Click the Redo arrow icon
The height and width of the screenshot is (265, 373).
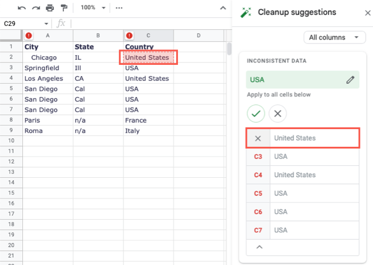pos(36,8)
